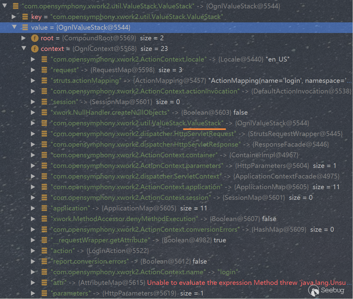353x299 pixels.
Task: Click the entry icon for "action"
Action: [x=44, y=251]
